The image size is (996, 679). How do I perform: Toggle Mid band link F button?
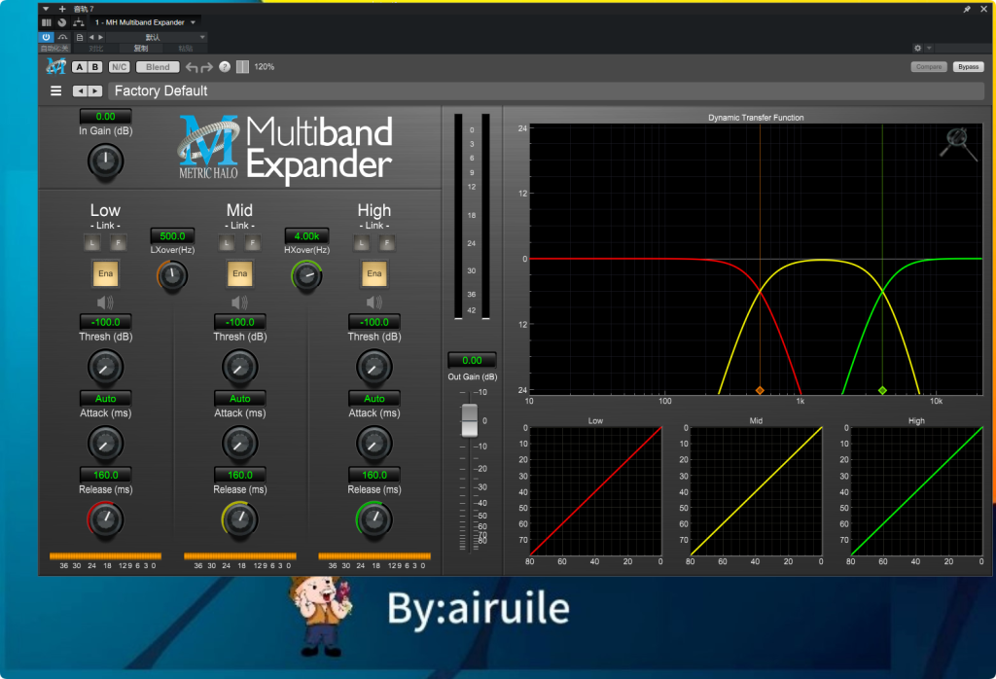pos(253,242)
